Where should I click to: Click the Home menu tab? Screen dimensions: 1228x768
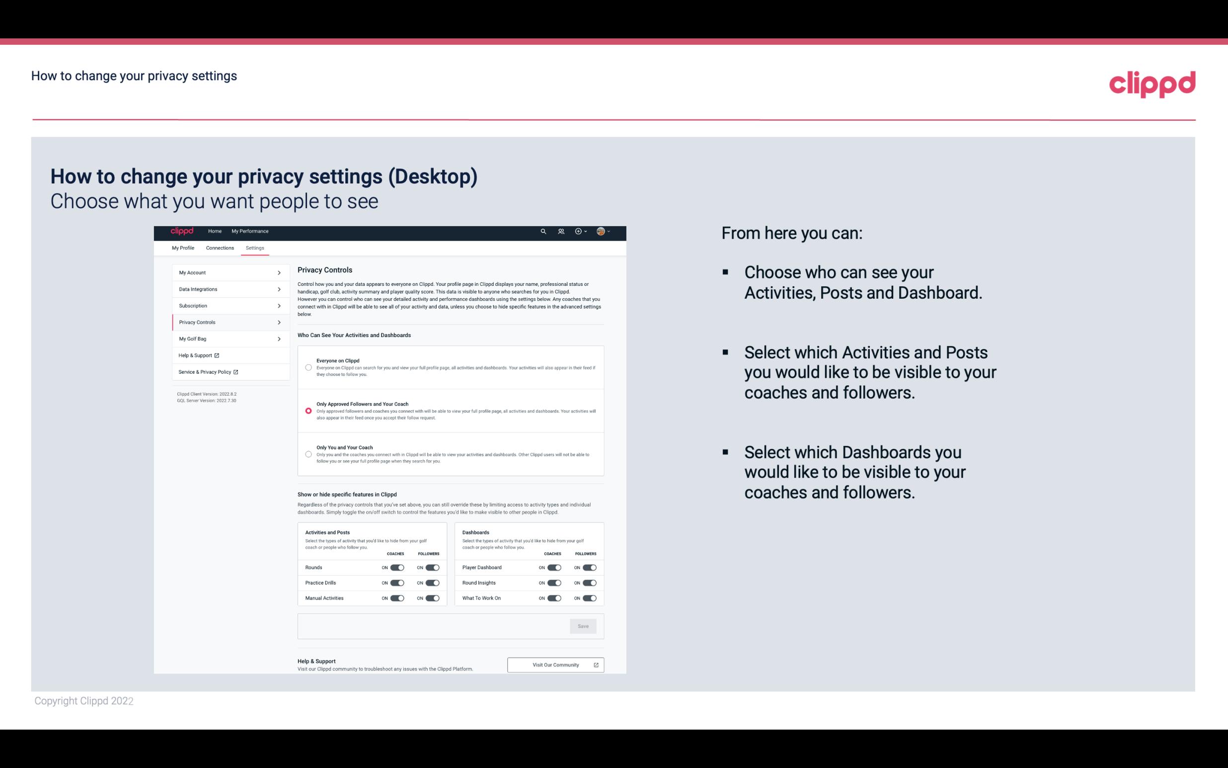coord(215,231)
